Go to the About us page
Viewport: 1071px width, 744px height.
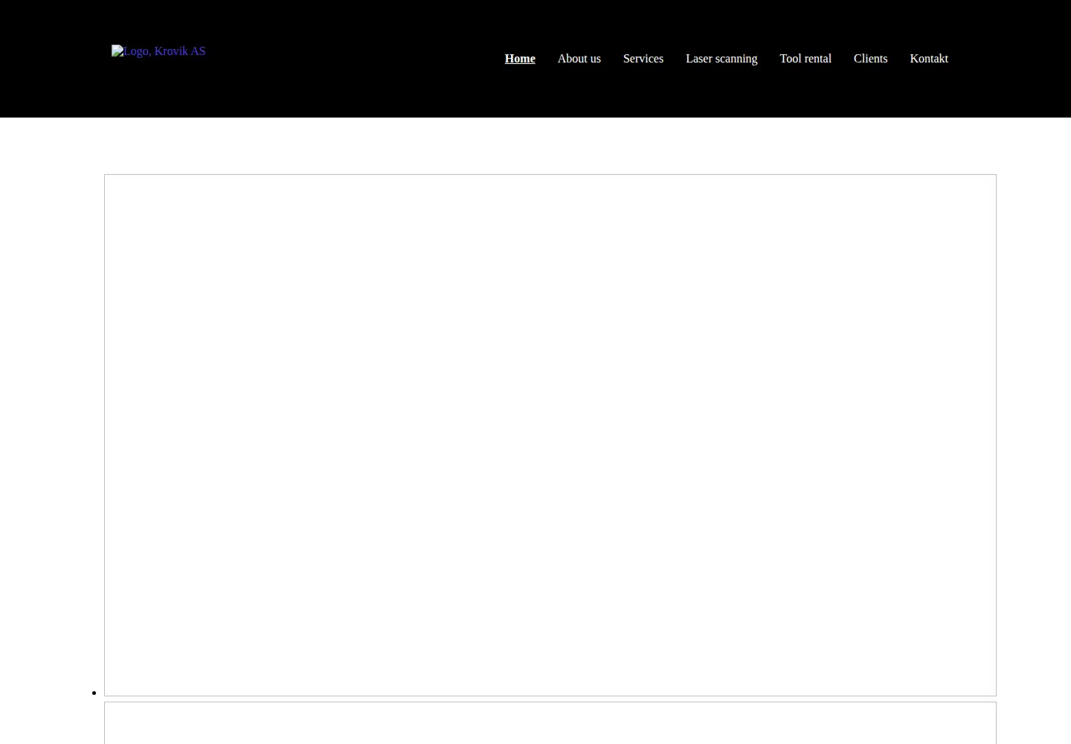click(x=579, y=59)
